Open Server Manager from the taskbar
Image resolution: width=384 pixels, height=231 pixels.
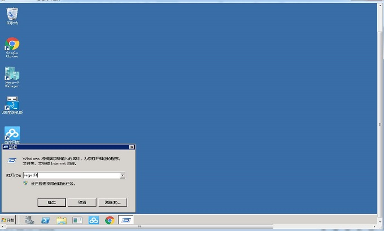(x=29, y=220)
